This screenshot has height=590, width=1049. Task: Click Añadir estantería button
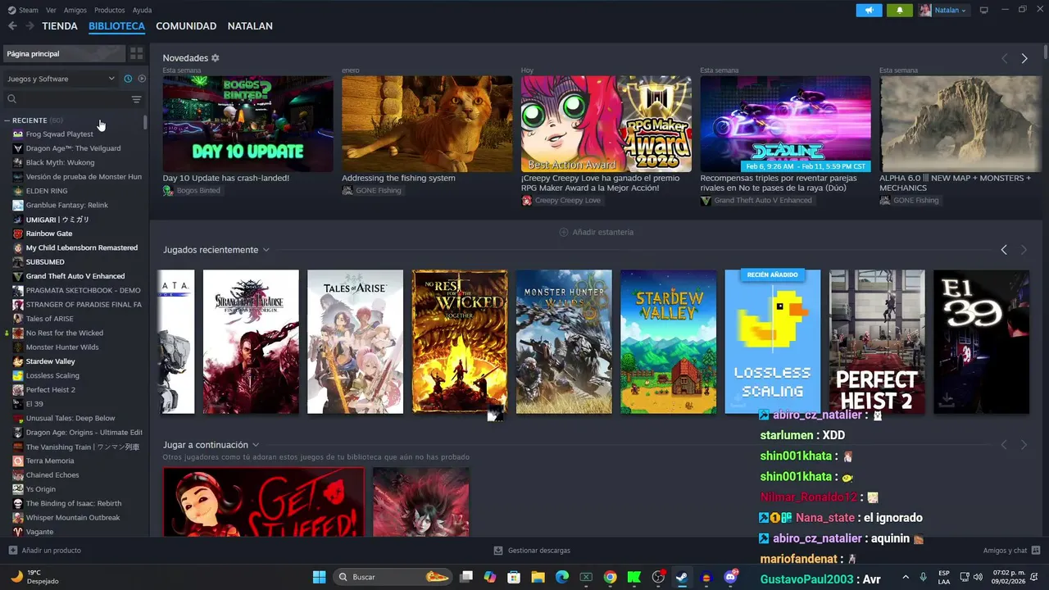click(596, 232)
